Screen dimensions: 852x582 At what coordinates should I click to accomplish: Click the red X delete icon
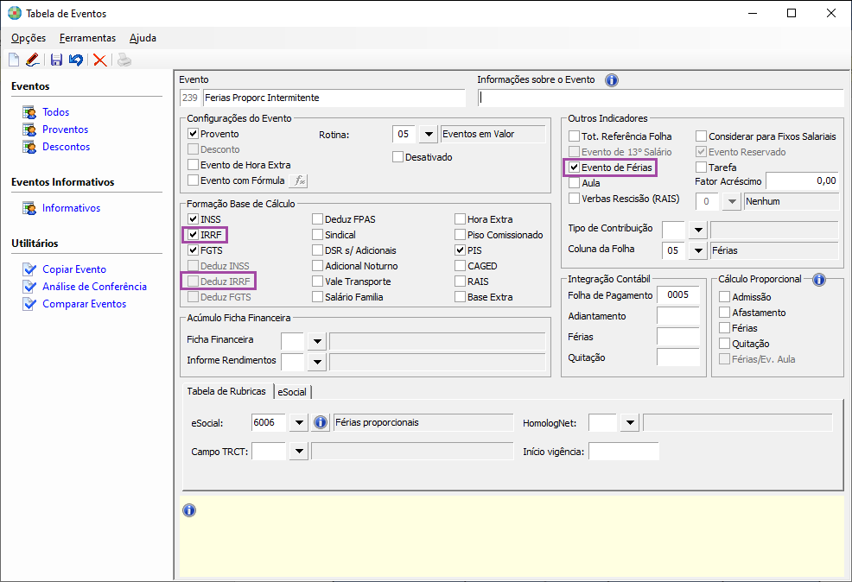tap(99, 60)
